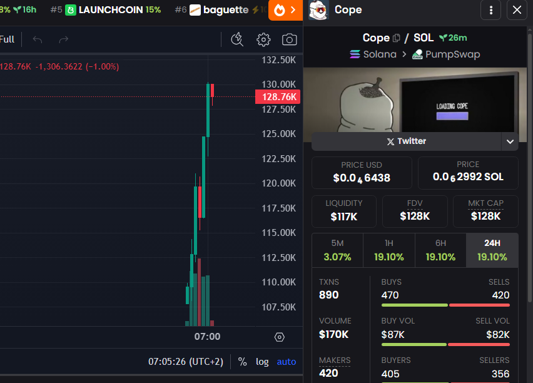Click the PumpSwap DEX link
The image size is (533, 383).
pos(446,54)
